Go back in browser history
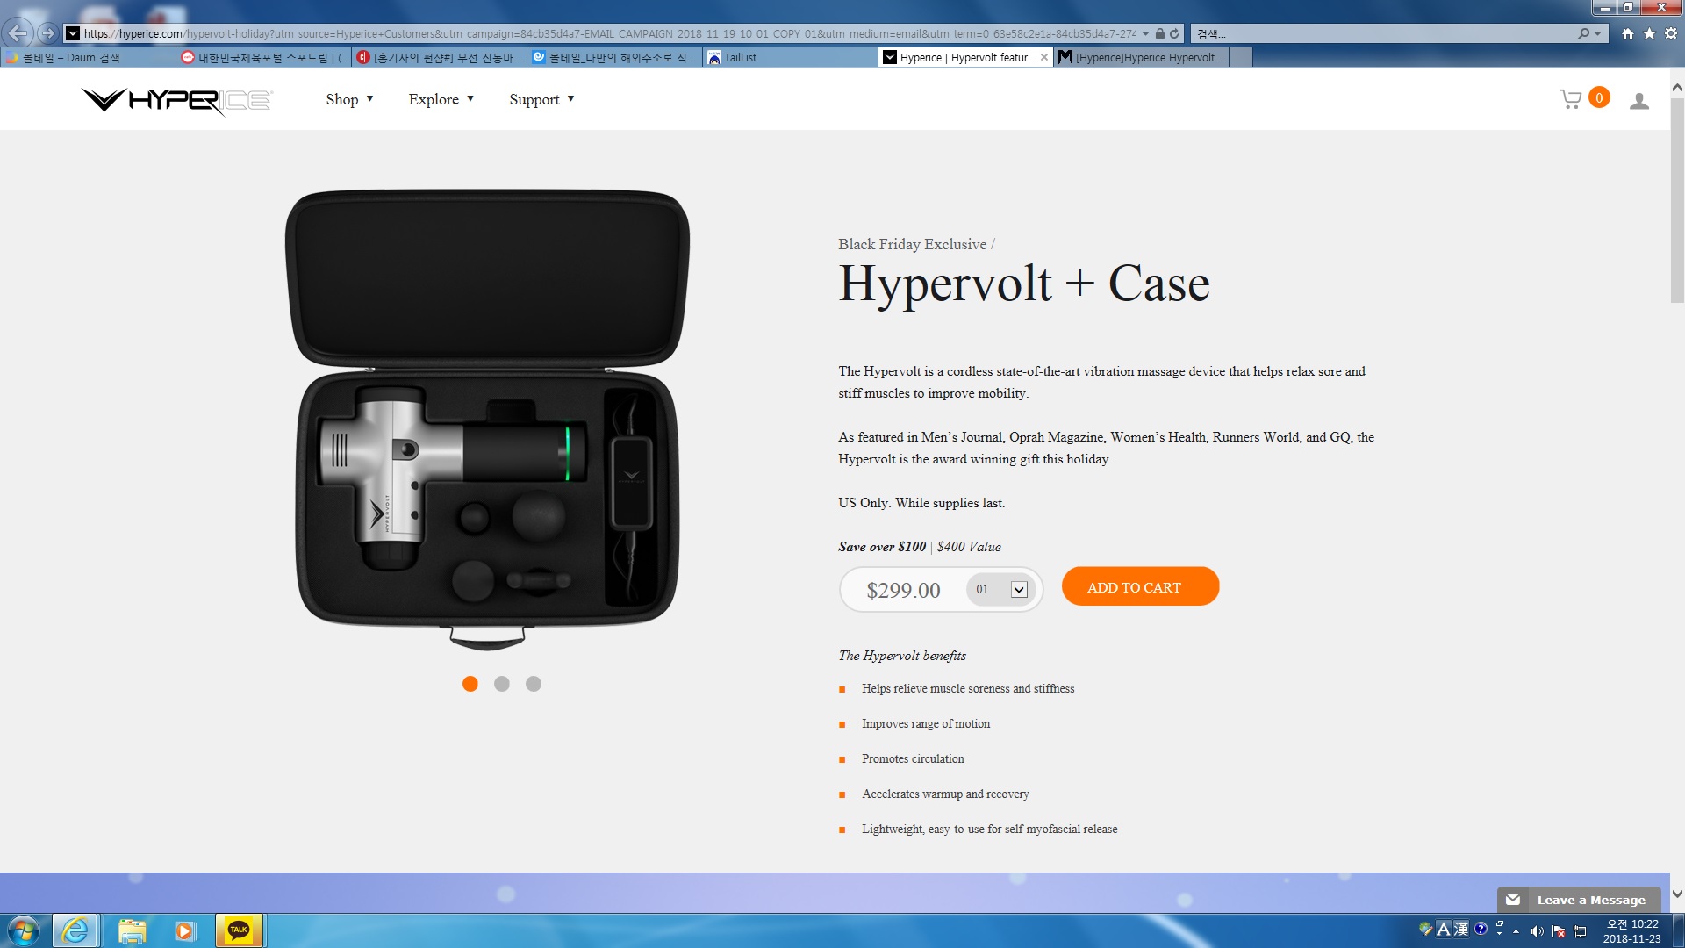Image resolution: width=1685 pixels, height=948 pixels. pos(18,33)
